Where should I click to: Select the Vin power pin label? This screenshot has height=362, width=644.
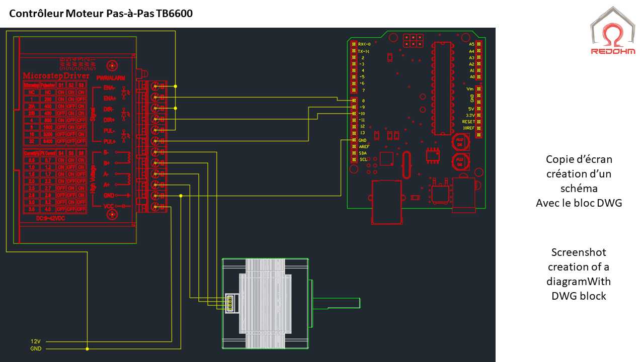pyautogui.click(x=471, y=89)
